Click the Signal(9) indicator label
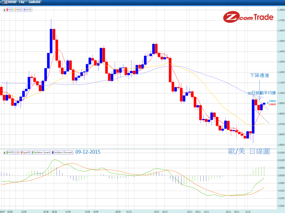 [27, 152]
